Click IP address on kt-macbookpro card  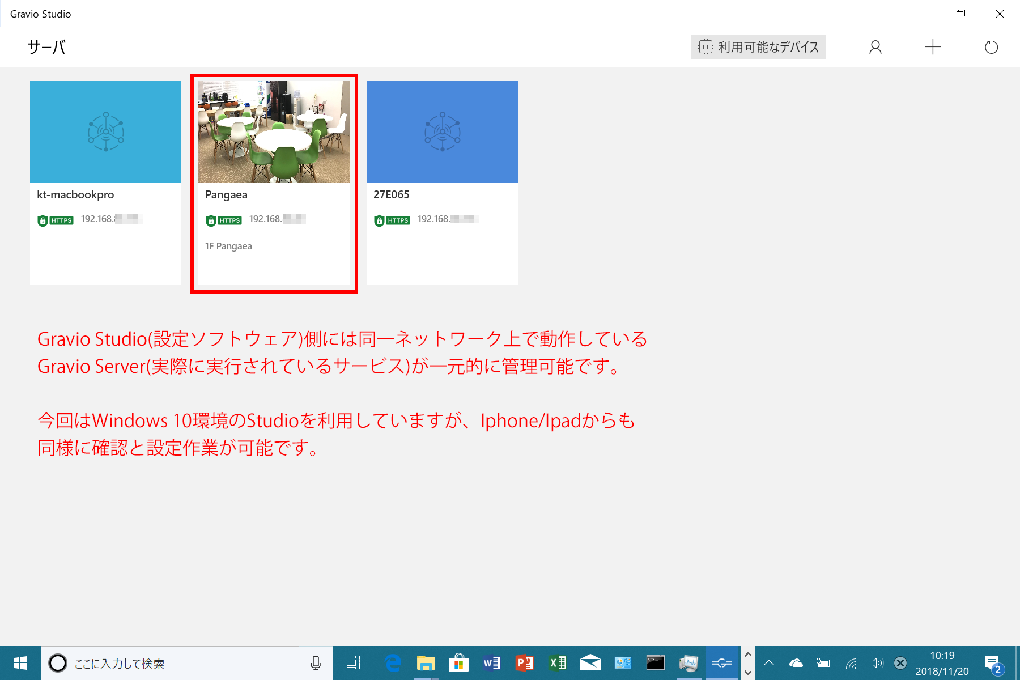pos(110,219)
